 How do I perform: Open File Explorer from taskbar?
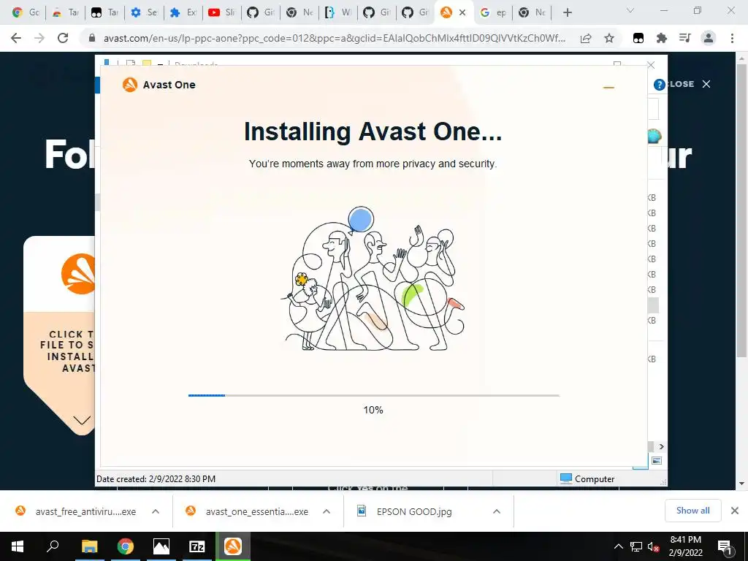89,546
